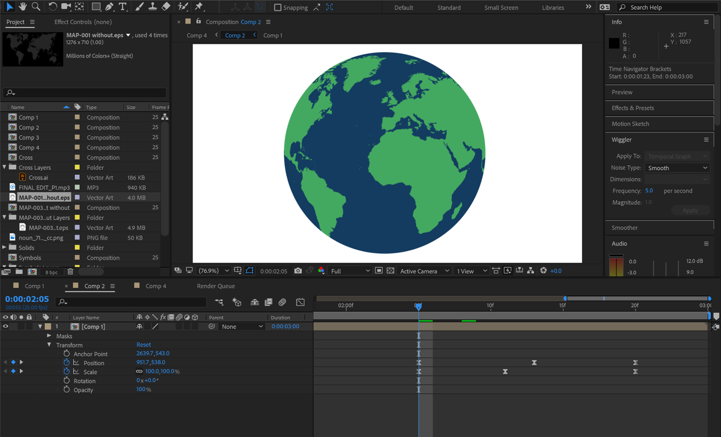Select the Zoom tool
This screenshot has width=721, height=437.
(36, 6)
